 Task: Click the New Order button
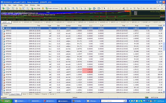tap(36, 8)
